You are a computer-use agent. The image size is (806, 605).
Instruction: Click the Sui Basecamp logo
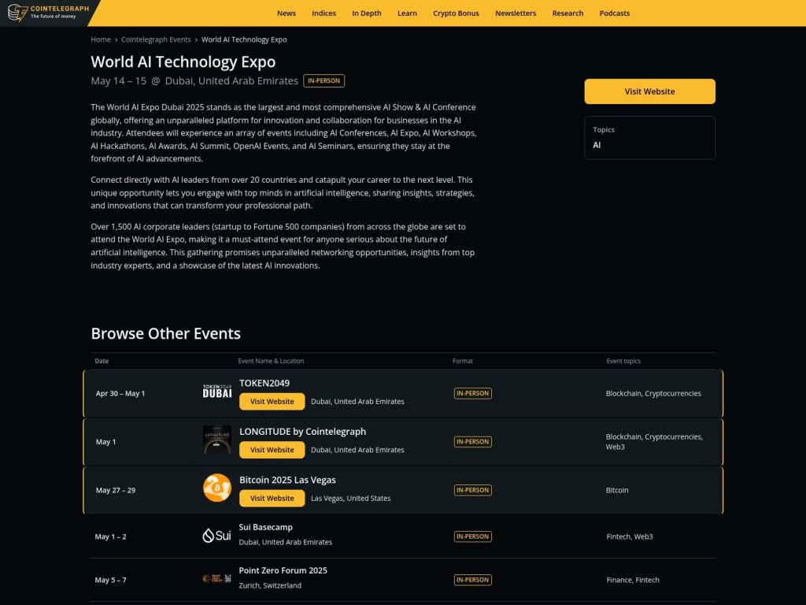(215, 534)
